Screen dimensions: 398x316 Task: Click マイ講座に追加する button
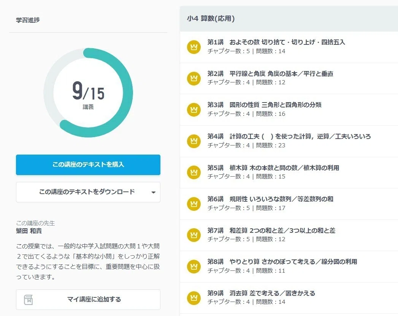coord(88,300)
